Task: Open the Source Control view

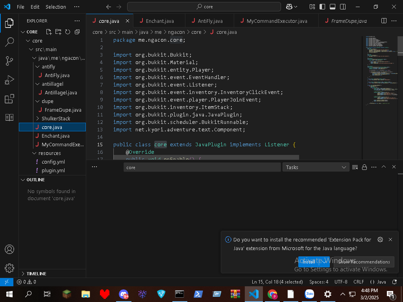Action: 9,61
